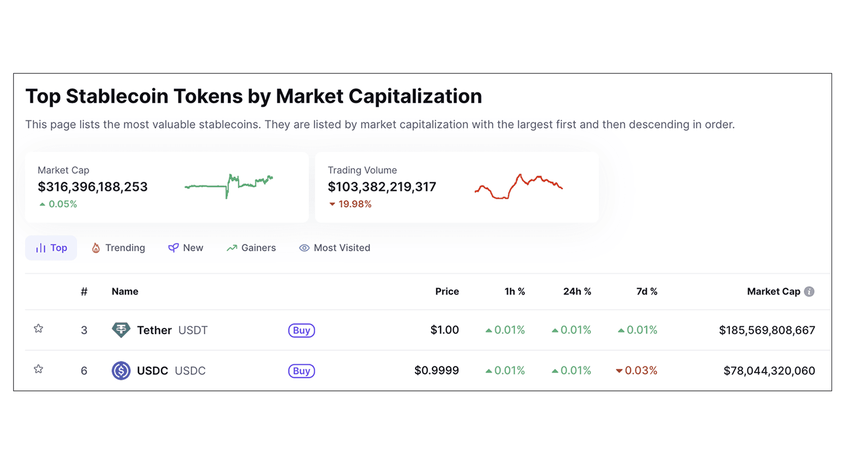
Task: Click the bar chart icon in Top filter
Action: (40, 248)
